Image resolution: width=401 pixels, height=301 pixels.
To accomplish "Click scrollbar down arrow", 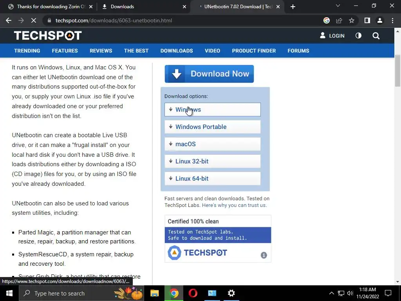I will tap(397, 282).
